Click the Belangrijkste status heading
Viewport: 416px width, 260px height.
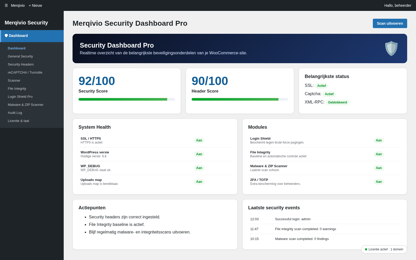tap(327, 76)
